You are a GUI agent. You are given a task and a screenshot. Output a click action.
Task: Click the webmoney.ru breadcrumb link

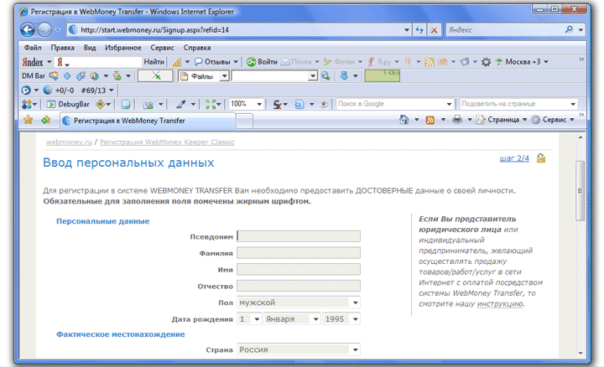69,142
